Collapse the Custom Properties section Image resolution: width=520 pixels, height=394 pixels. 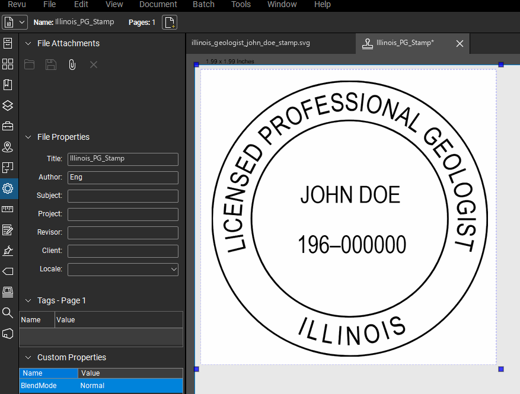pyautogui.click(x=28, y=357)
